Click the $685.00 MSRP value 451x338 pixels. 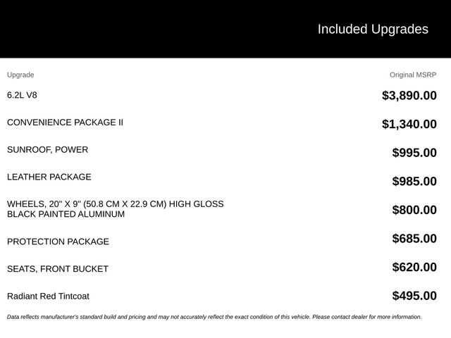point(414,239)
